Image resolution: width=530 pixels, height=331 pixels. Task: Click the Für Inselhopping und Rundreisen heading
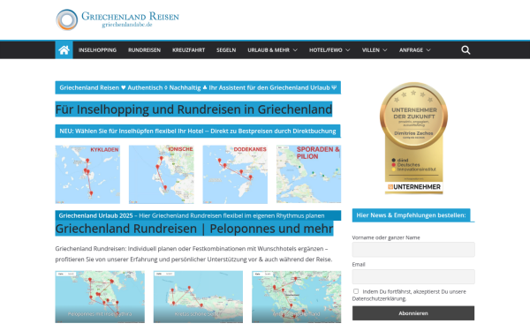pos(193,109)
